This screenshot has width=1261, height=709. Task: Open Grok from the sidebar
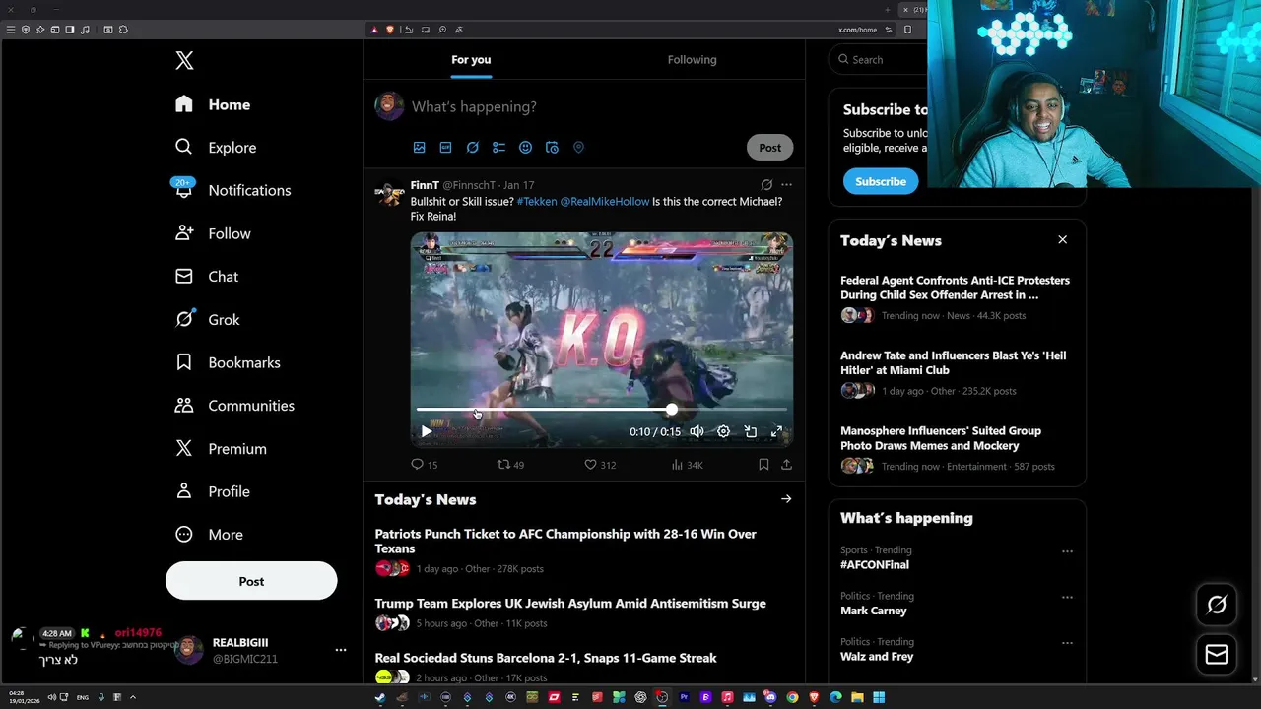[207, 319]
